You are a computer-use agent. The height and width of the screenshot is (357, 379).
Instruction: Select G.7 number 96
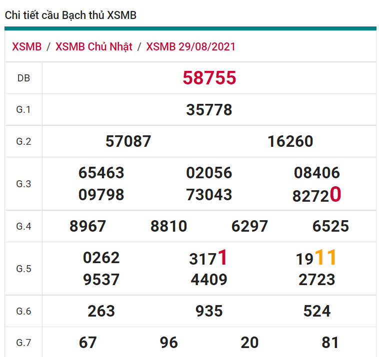[x=168, y=343]
